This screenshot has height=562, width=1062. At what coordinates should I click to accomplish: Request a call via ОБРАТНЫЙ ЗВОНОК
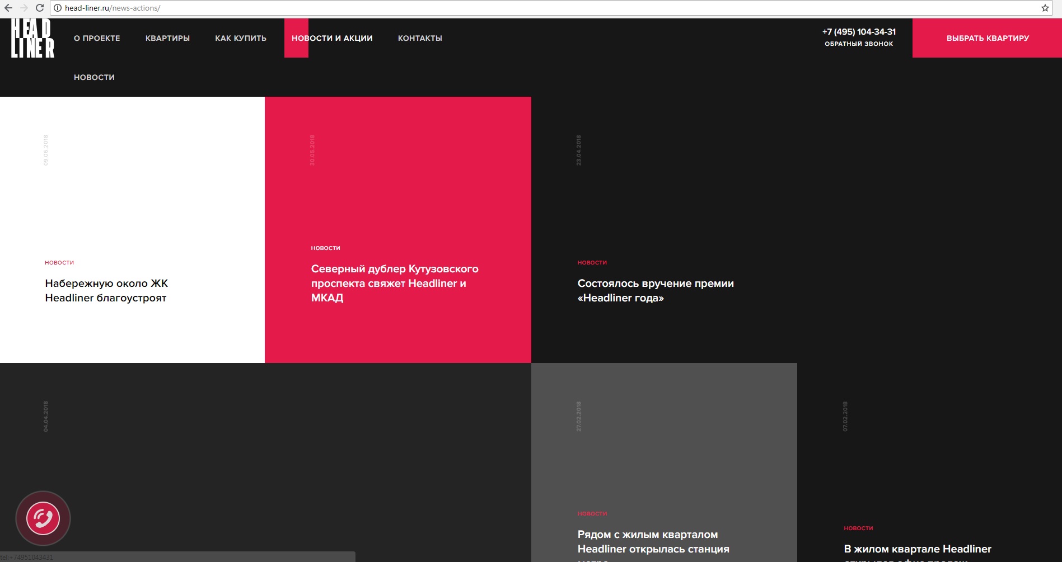859,44
